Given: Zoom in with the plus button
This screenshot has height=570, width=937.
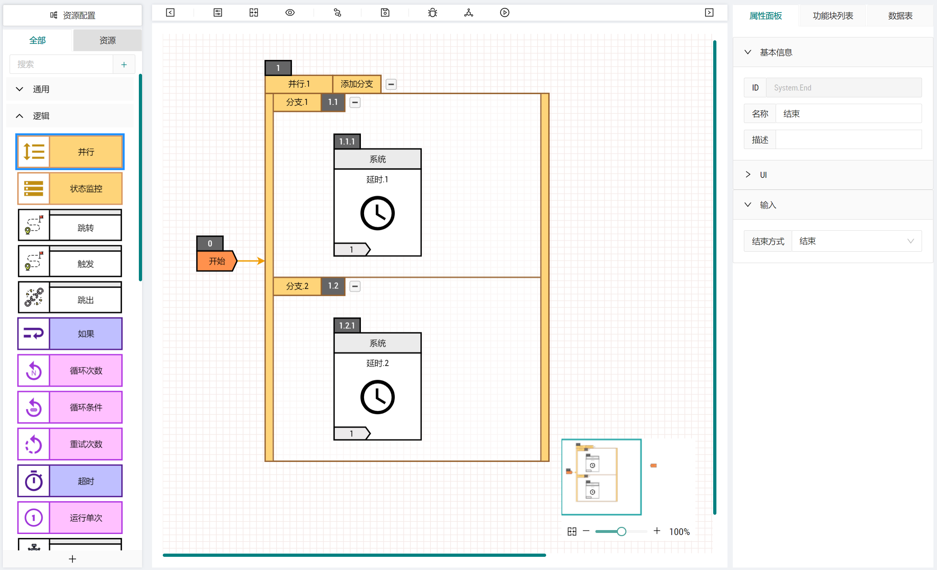Looking at the screenshot, I should pyautogui.click(x=657, y=531).
